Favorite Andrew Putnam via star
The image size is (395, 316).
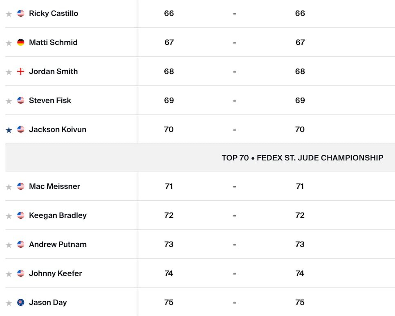(9, 245)
